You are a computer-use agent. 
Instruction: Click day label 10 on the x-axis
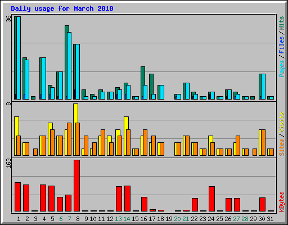coord(93,219)
